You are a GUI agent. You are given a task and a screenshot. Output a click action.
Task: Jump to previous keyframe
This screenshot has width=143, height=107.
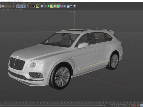click(115, 105)
